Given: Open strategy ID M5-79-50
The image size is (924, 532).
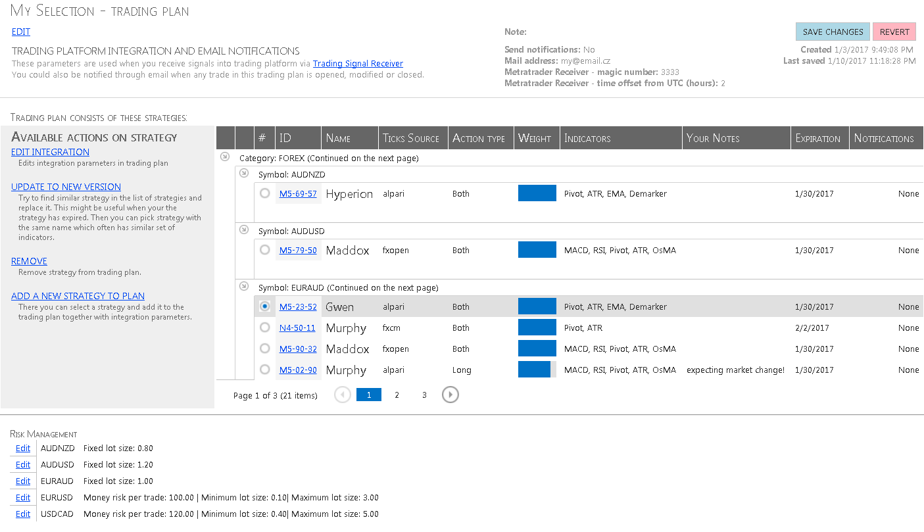Looking at the screenshot, I should point(298,251).
